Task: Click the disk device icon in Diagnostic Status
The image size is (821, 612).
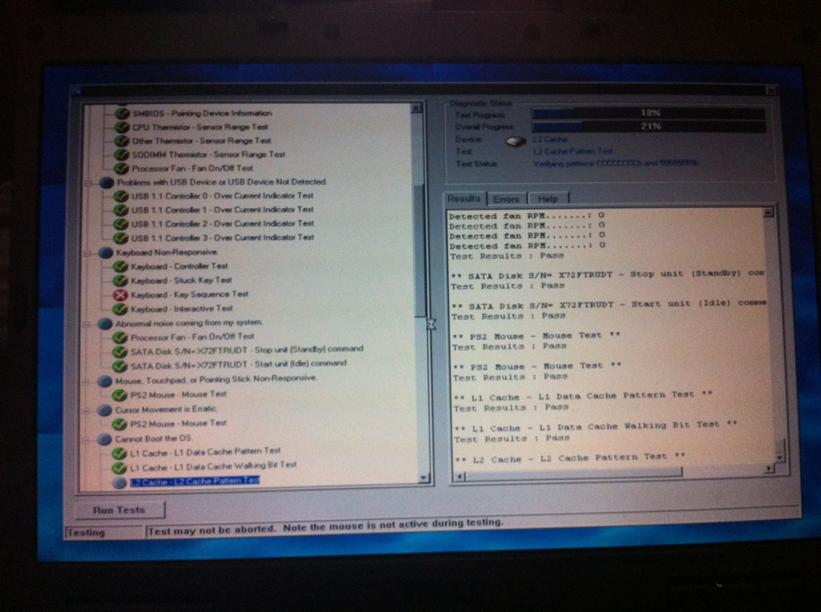Action: pyautogui.click(x=516, y=141)
